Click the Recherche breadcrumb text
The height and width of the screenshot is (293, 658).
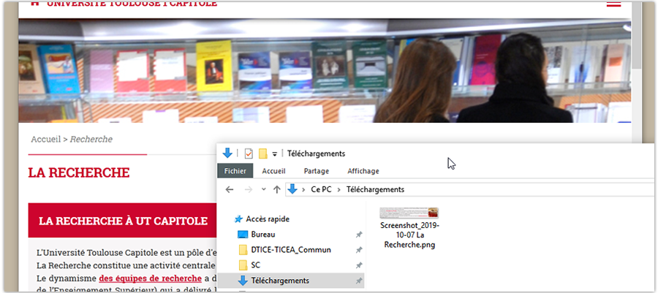coord(91,139)
